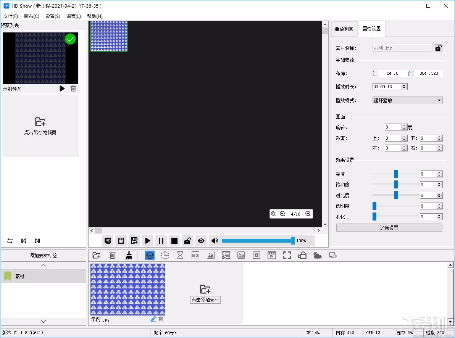Edit the 示例.jpg material with pencil

click(x=153, y=319)
